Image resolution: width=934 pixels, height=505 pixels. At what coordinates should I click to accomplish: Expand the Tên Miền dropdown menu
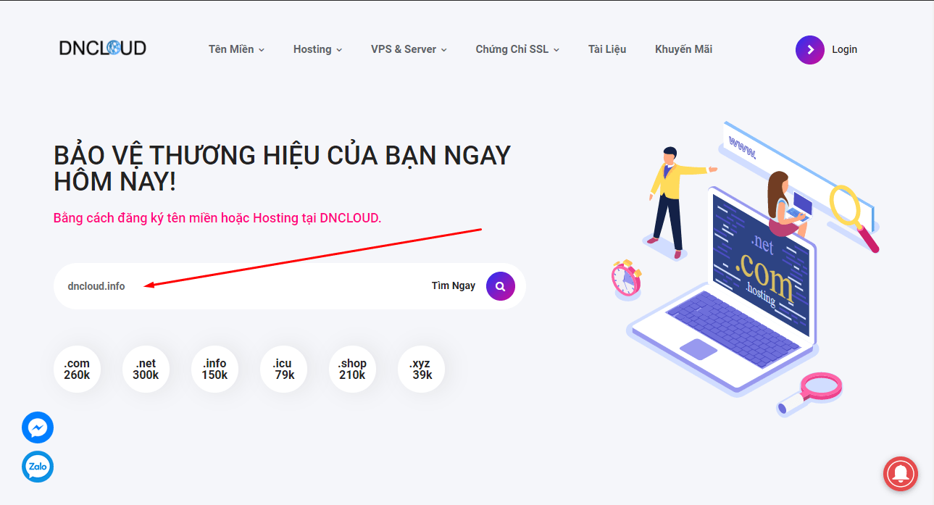(x=236, y=49)
